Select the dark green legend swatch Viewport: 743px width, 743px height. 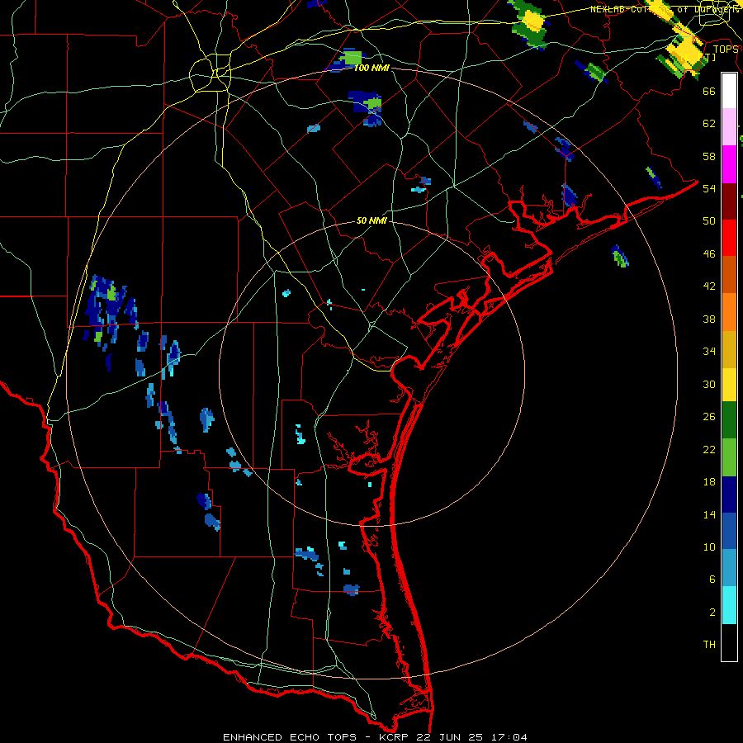coord(729,420)
